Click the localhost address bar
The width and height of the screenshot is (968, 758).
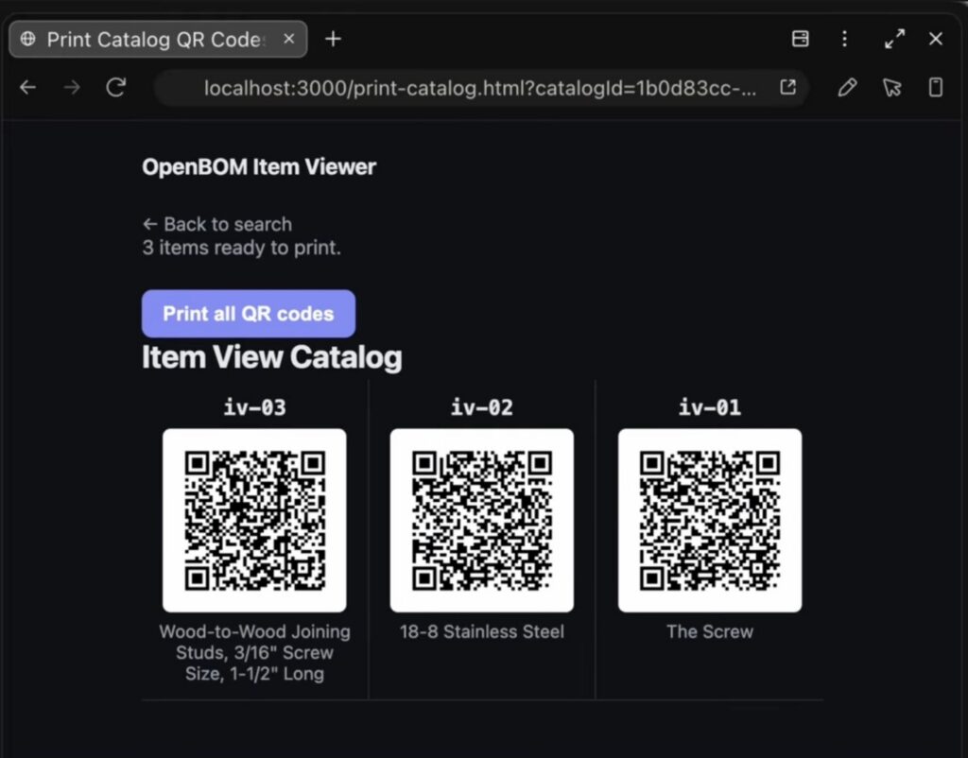click(481, 88)
